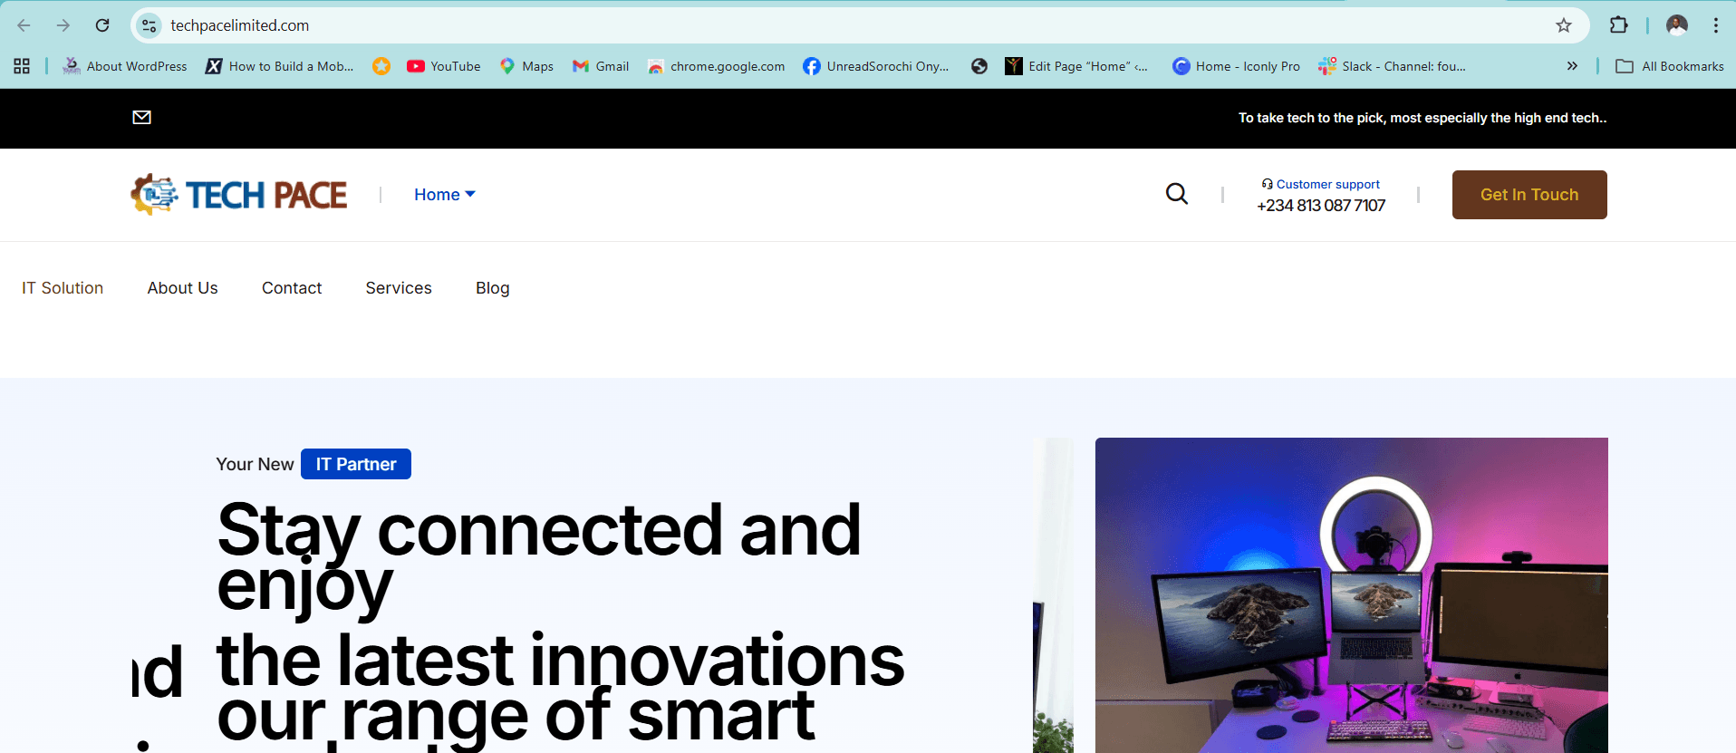
Task: Click the top bar slogan text
Action: (x=1423, y=118)
